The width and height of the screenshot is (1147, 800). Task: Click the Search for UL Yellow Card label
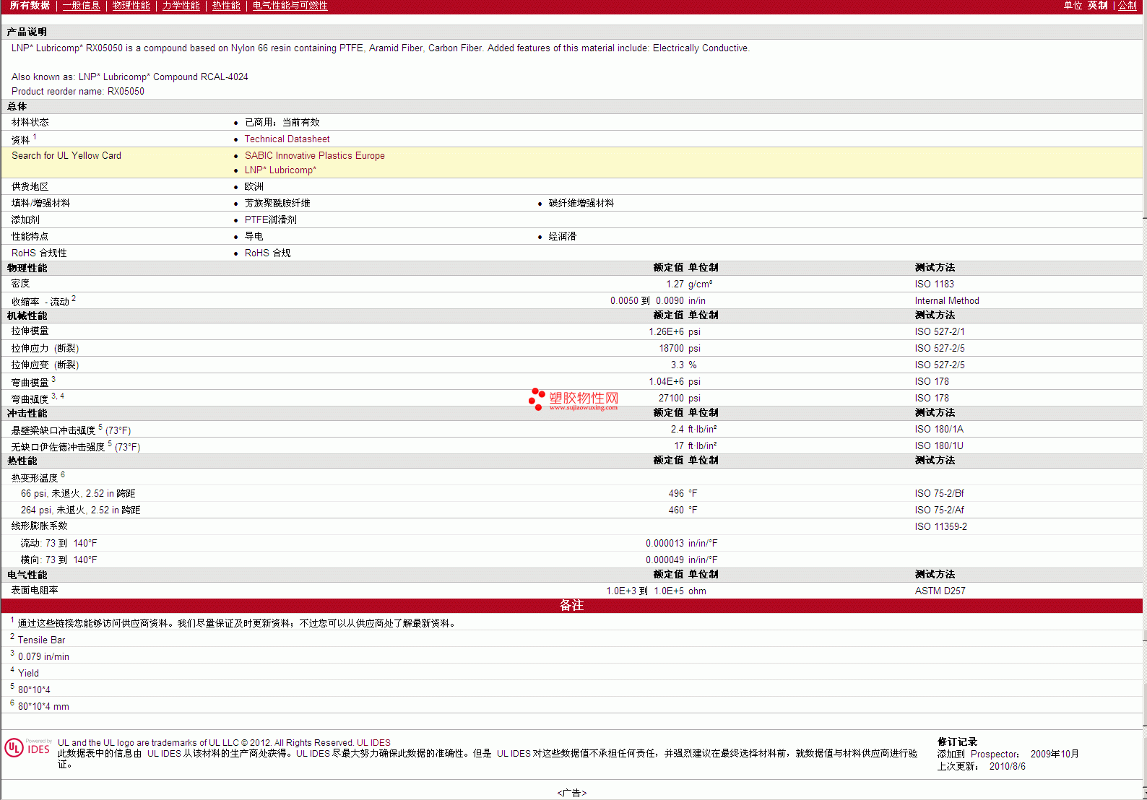[66, 156]
